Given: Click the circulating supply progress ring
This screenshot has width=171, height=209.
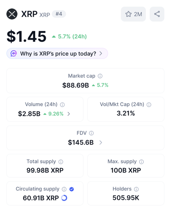Looking at the screenshot, I should coord(64,198).
